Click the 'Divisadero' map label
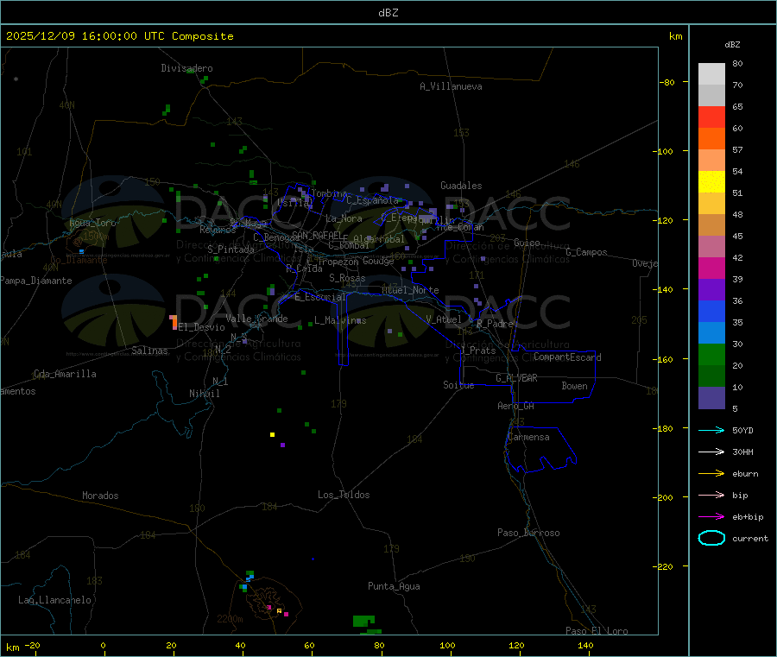The image size is (777, 657). coord(186,68)
